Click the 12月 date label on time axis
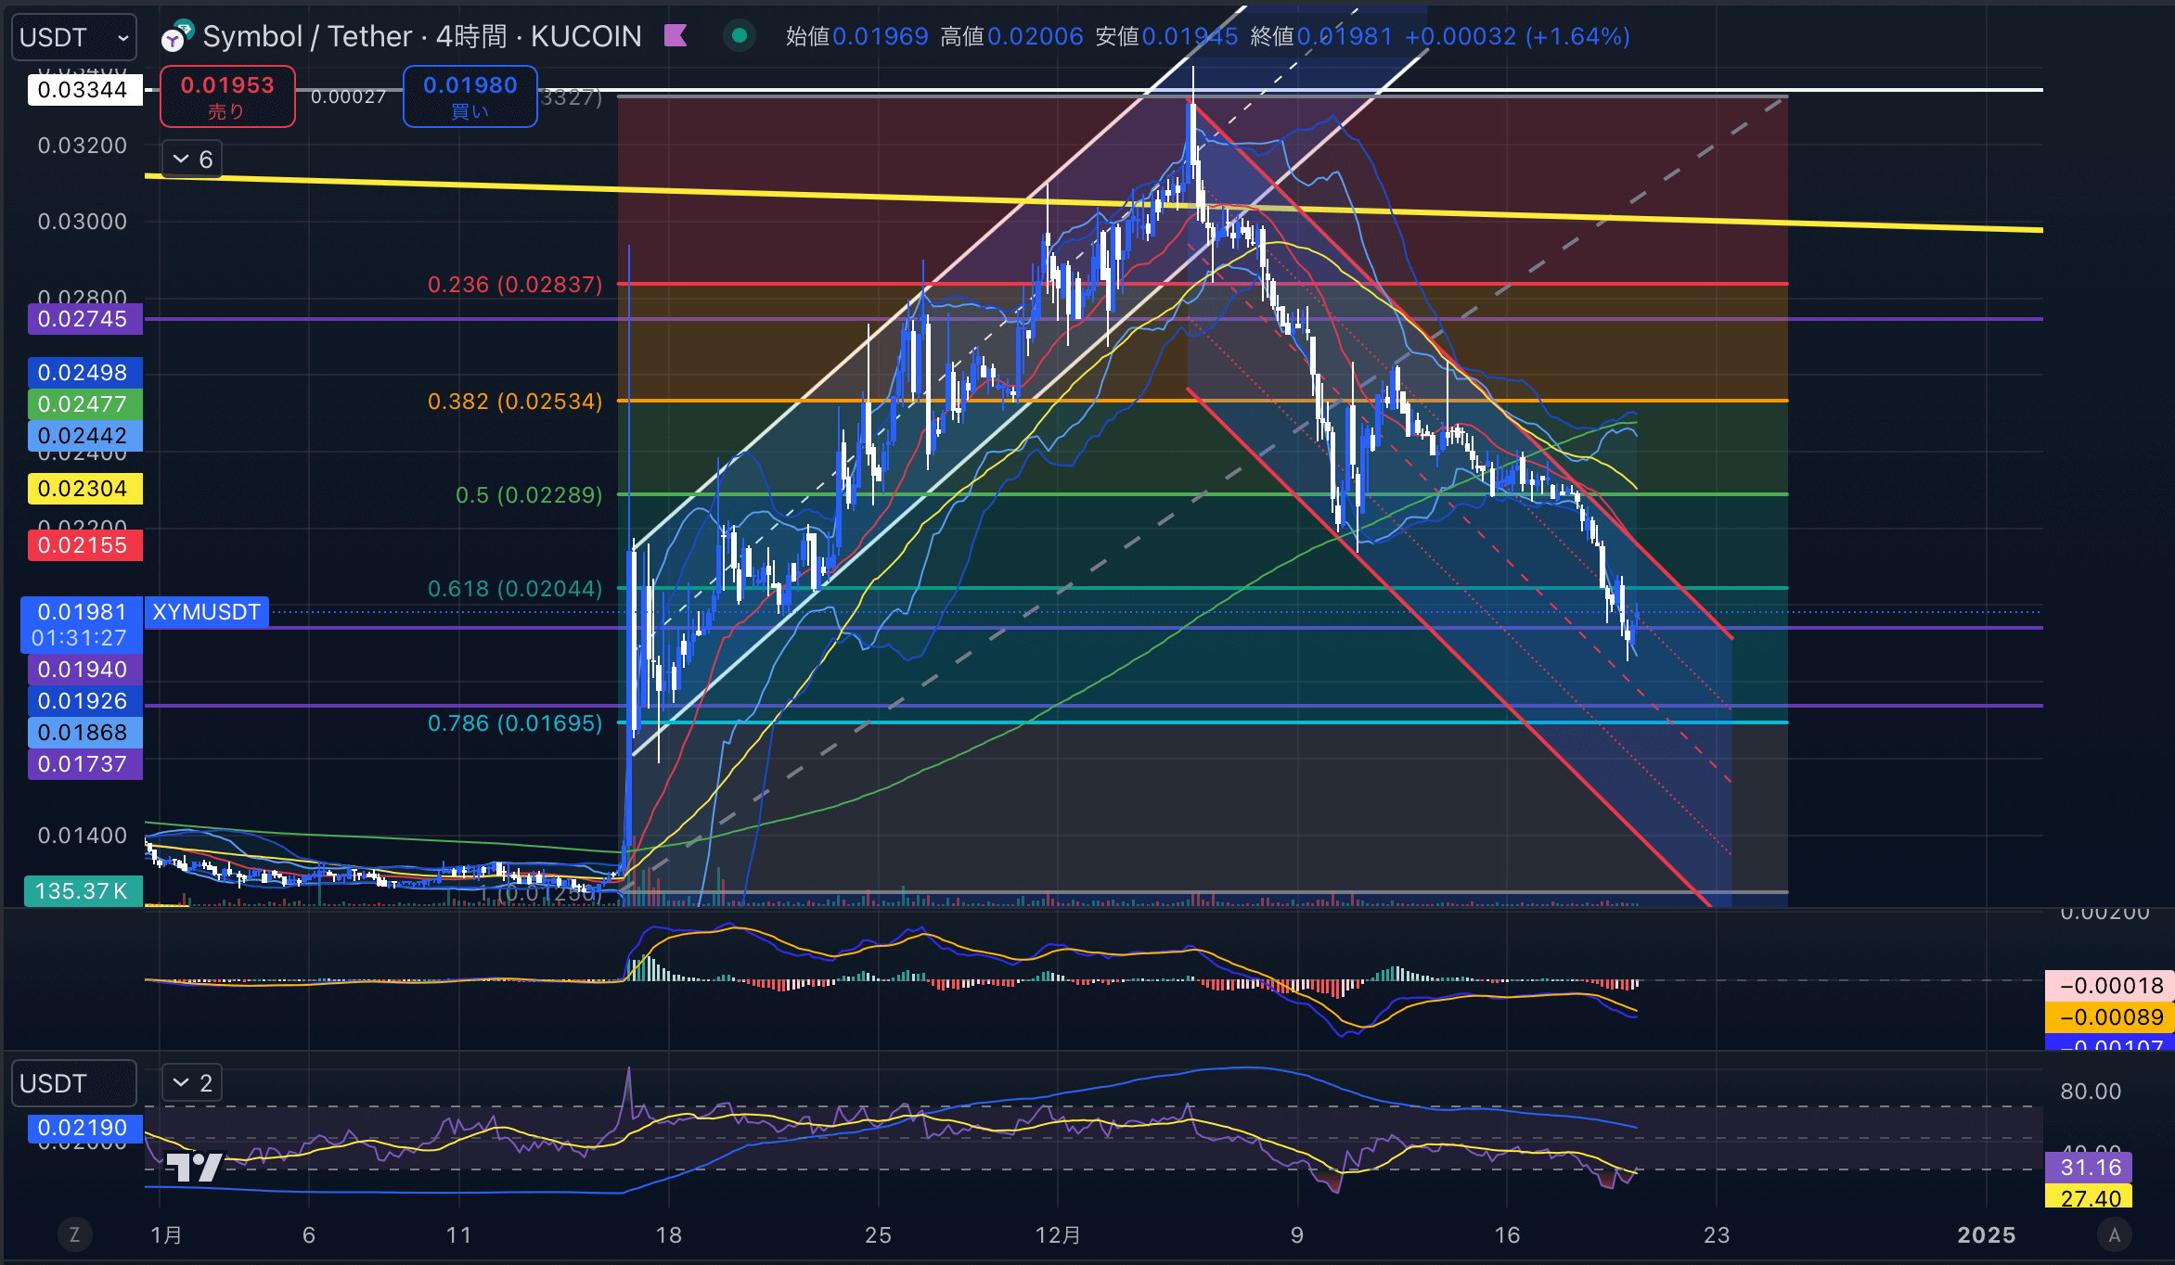Image resolution: width=2175 pixels, height=1265 pixels. click(1058, 1235)
